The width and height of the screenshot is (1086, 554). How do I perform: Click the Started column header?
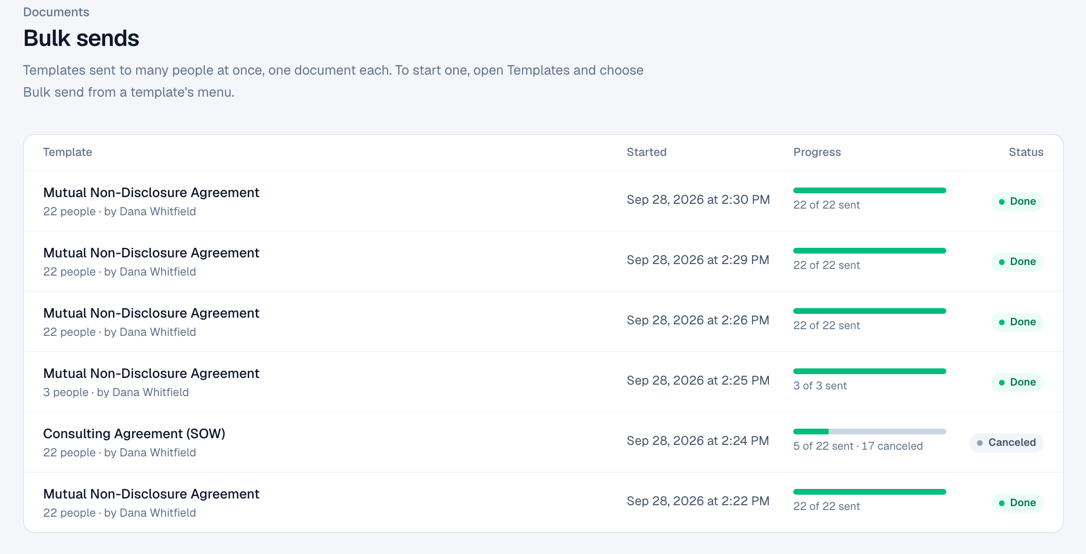[x=646, y=152]
